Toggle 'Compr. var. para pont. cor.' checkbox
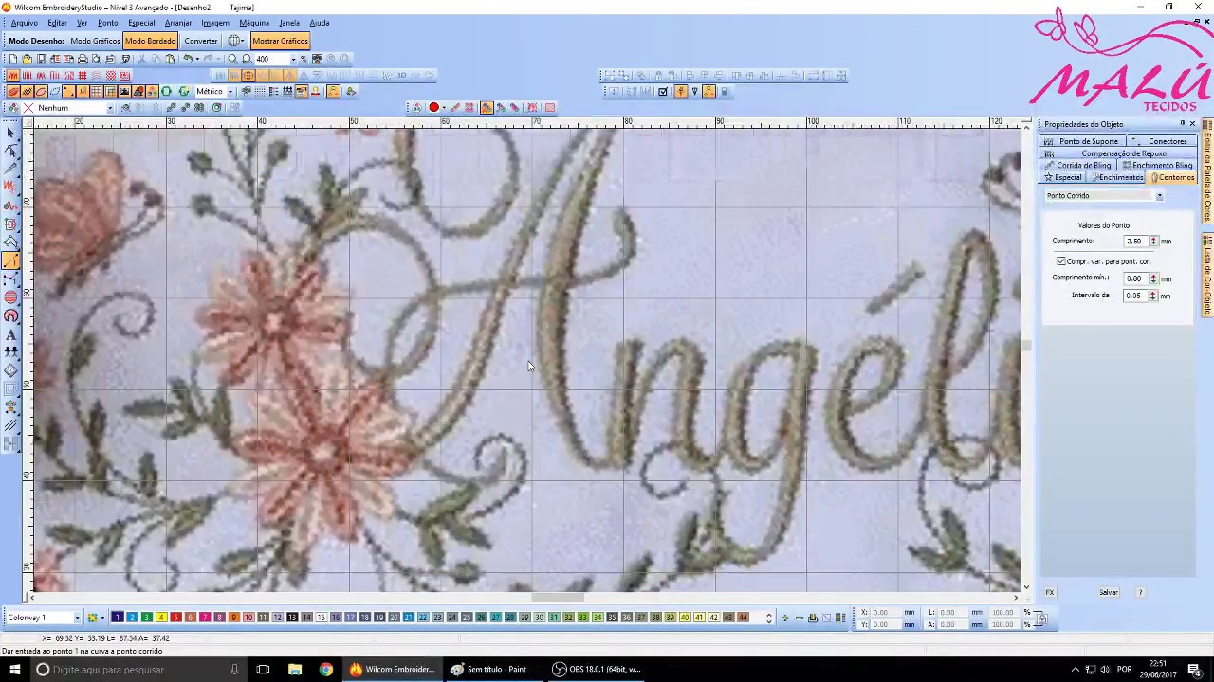This screenshot has width=1214, height=682. 1061,261
